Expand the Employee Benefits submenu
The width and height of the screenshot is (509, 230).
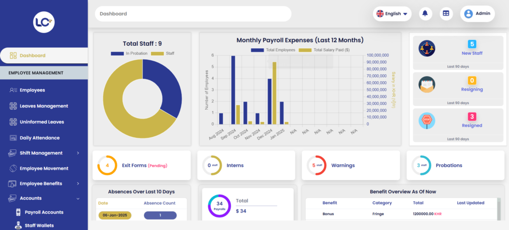[44, 184]
